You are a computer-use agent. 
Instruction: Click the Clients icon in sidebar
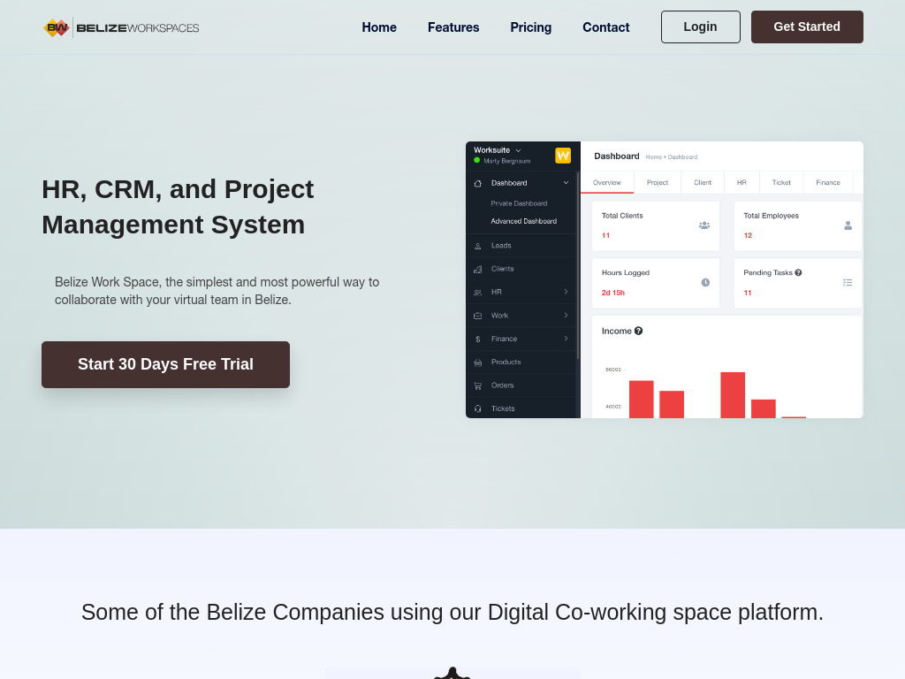[x=478, y=269]
